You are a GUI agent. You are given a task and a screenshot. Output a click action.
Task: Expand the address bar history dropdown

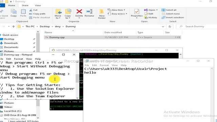click(163, 26)
